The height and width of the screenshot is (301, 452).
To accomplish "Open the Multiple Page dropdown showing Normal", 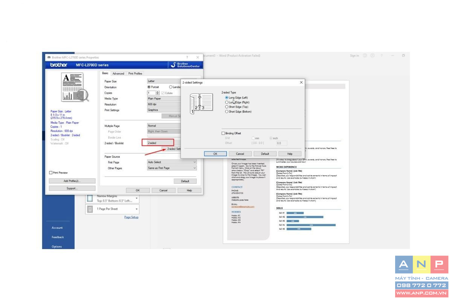I will click(164, 126).
